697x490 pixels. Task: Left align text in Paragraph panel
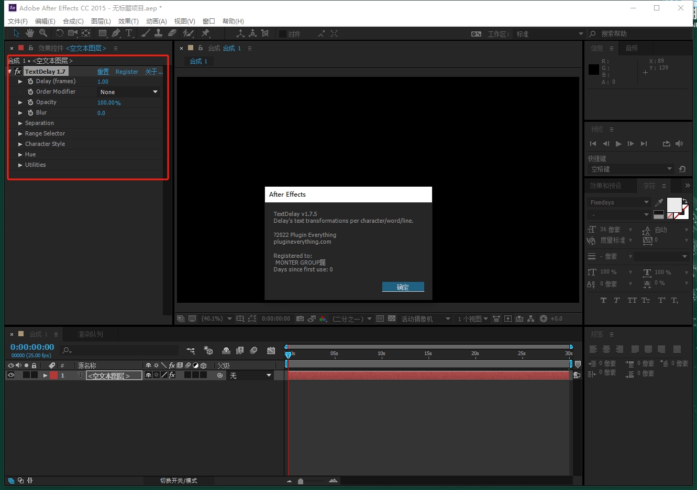point(593,349)
